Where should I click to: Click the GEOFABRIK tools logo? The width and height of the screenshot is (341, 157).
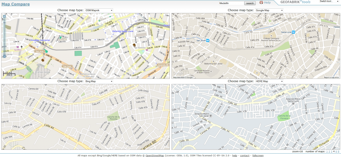[295, 2]
